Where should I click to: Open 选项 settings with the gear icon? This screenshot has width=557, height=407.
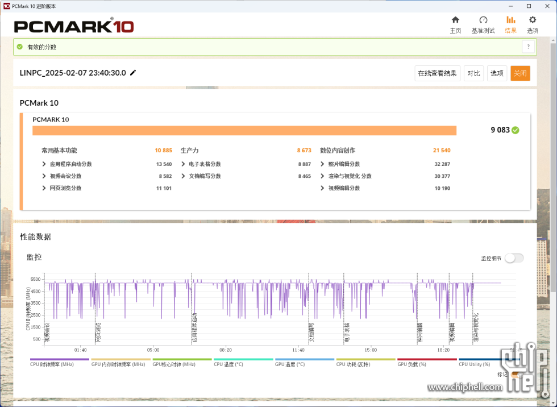[532, 25]
